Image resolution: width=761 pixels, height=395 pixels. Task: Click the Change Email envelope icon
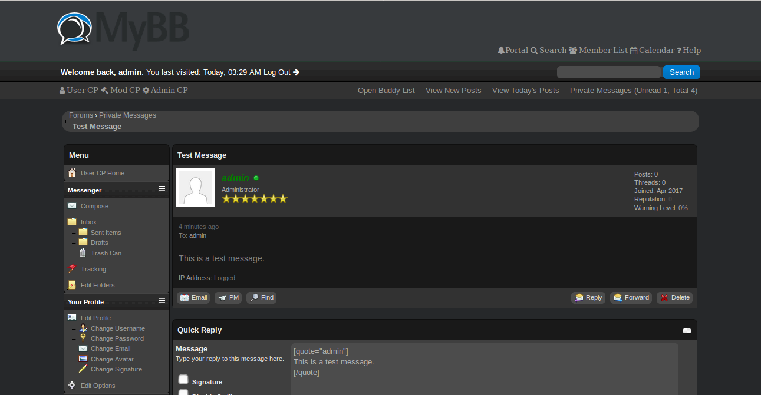[x=83, y=348]
